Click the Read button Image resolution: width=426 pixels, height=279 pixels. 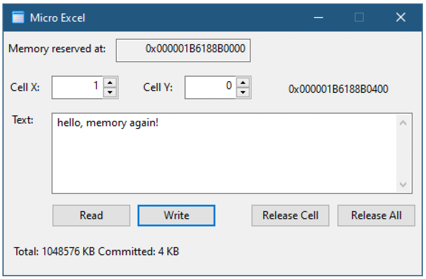tap(91, 215)
